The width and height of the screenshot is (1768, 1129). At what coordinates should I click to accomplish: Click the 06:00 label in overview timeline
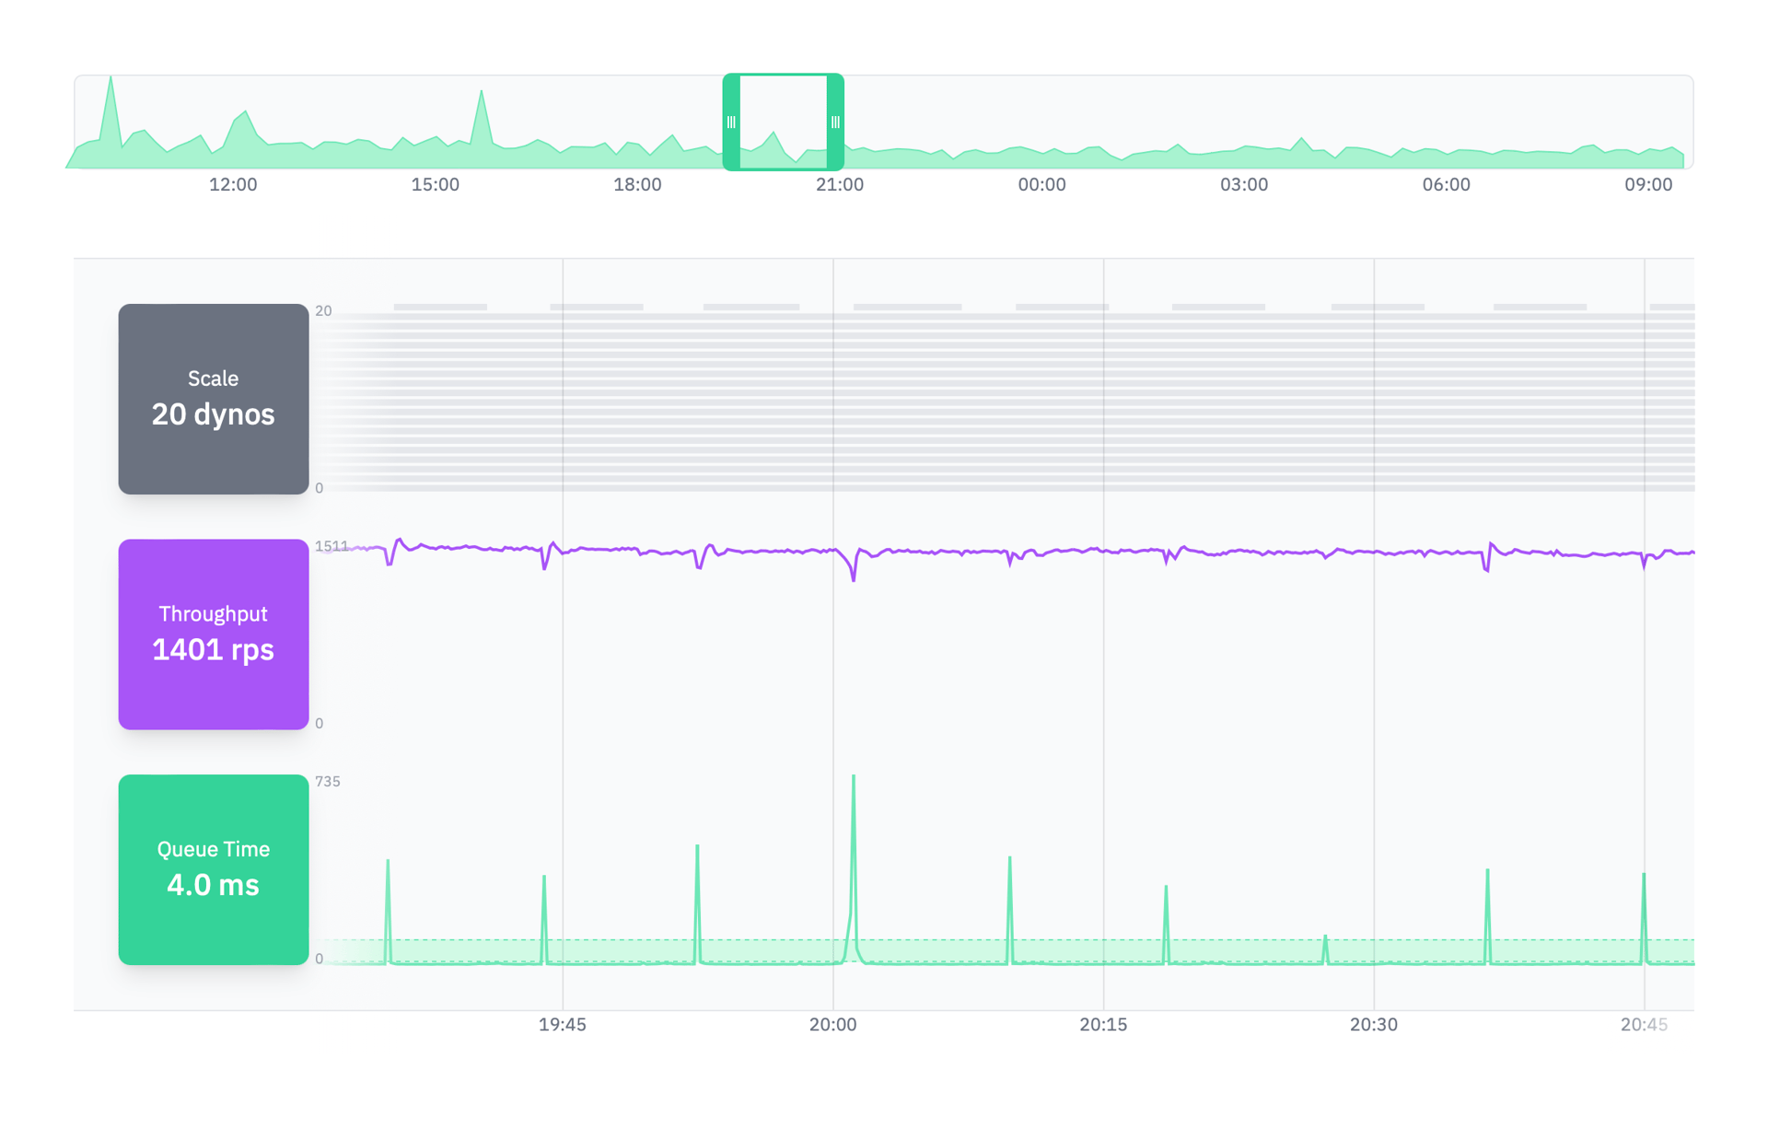[x=1446, y=184]
